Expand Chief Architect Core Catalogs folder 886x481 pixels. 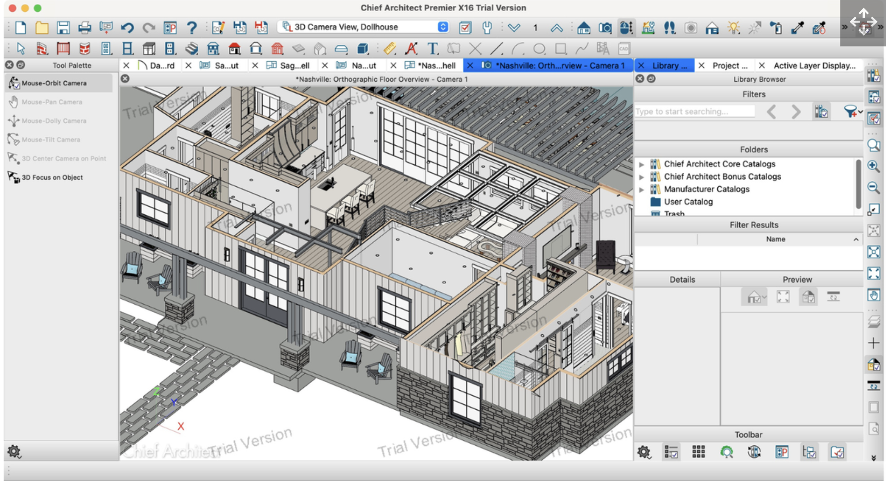point(641,164)
